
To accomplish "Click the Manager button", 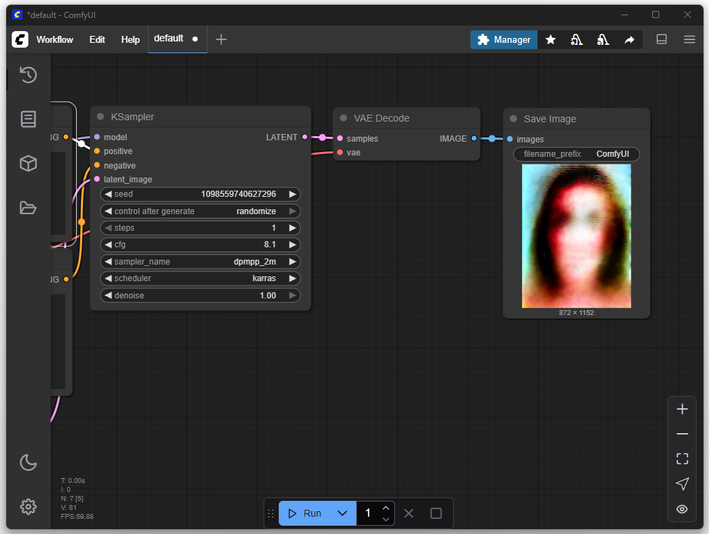I will click(504, 39).
